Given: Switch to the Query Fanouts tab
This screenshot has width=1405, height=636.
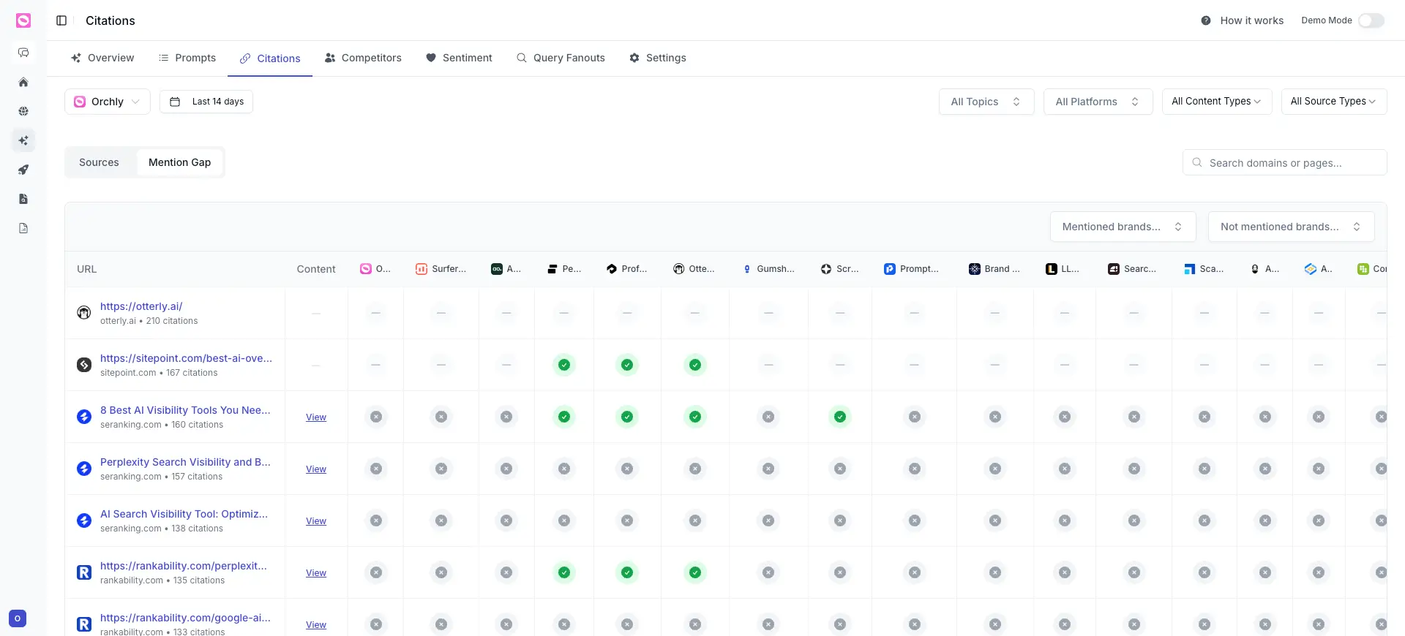Looking at the screenshot, I should tap(561, 58).
